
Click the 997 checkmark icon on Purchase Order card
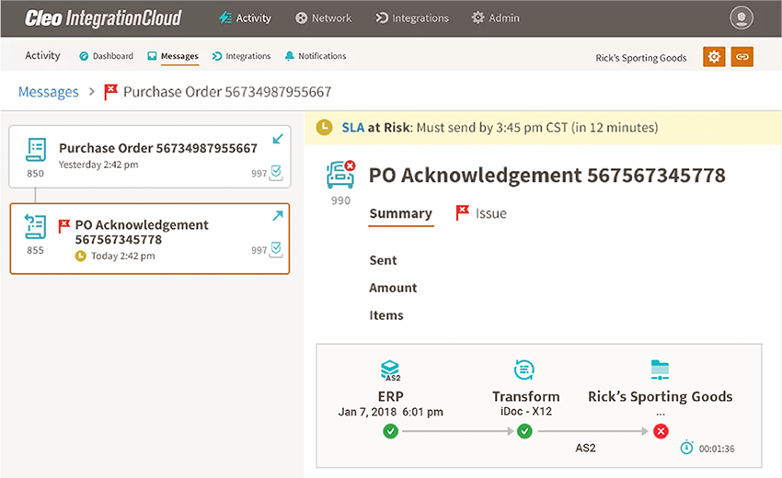[276, 173]
